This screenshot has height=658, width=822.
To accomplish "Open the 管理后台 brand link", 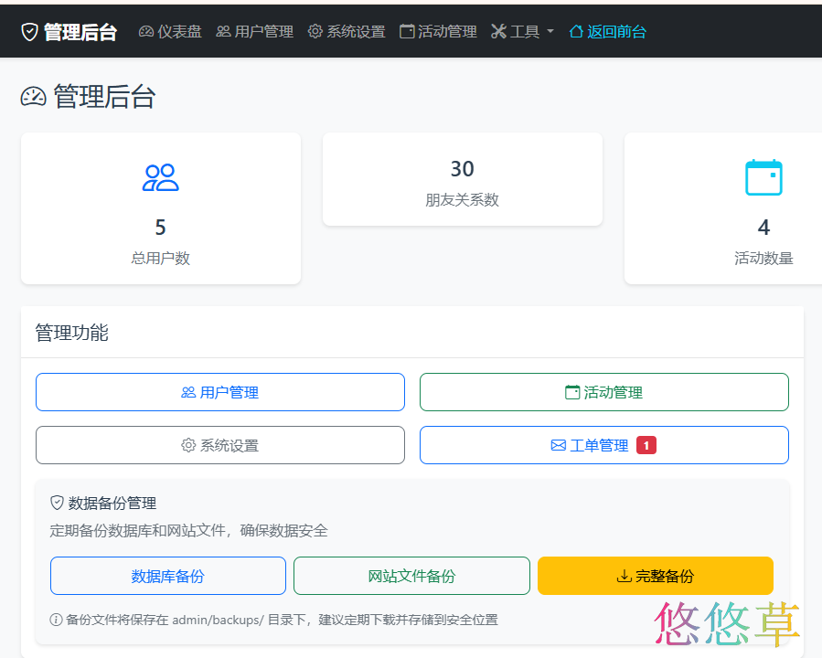I will click(x=69, y=32).
